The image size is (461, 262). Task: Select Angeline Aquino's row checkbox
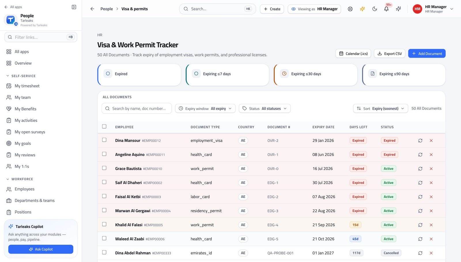click(x=104, y=154)
